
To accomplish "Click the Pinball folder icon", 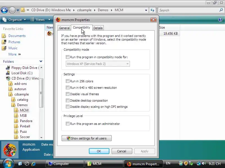I will pyautogui.click(x=16, y=126).
